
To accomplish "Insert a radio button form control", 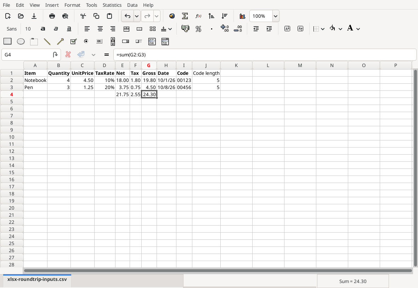I will (86, 41).
